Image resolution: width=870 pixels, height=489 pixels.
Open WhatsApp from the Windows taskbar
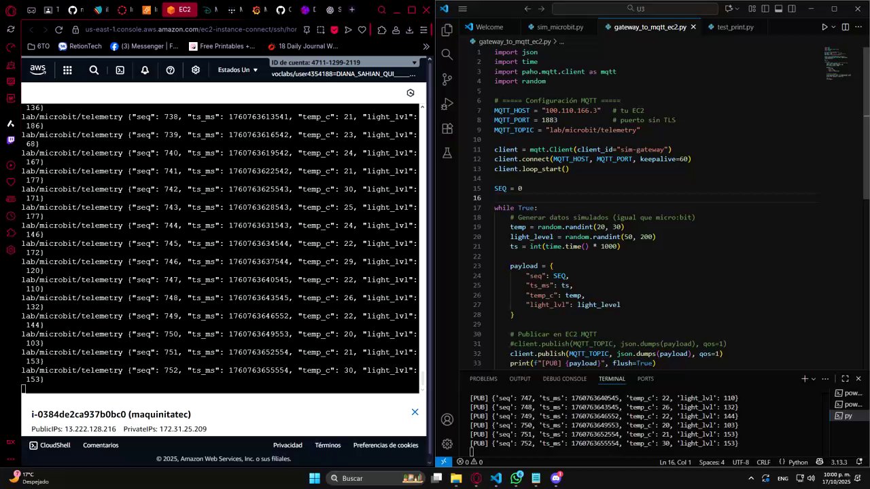click(517, 478)
